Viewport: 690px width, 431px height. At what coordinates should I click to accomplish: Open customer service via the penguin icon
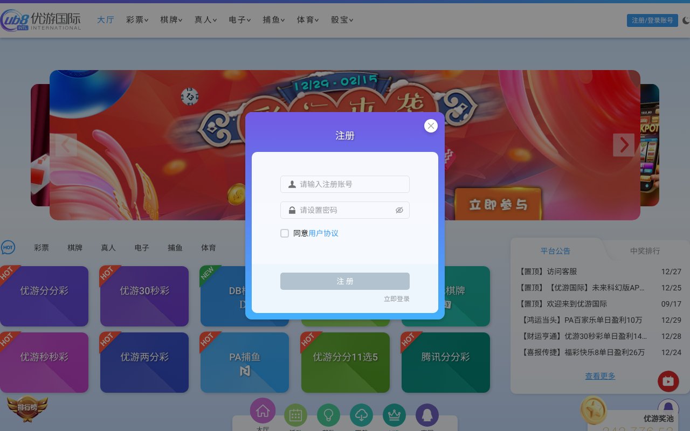(427, 415)
